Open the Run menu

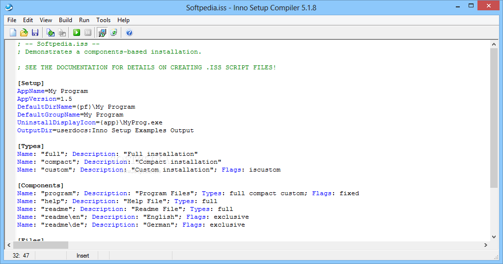click(x=84, y=20)
